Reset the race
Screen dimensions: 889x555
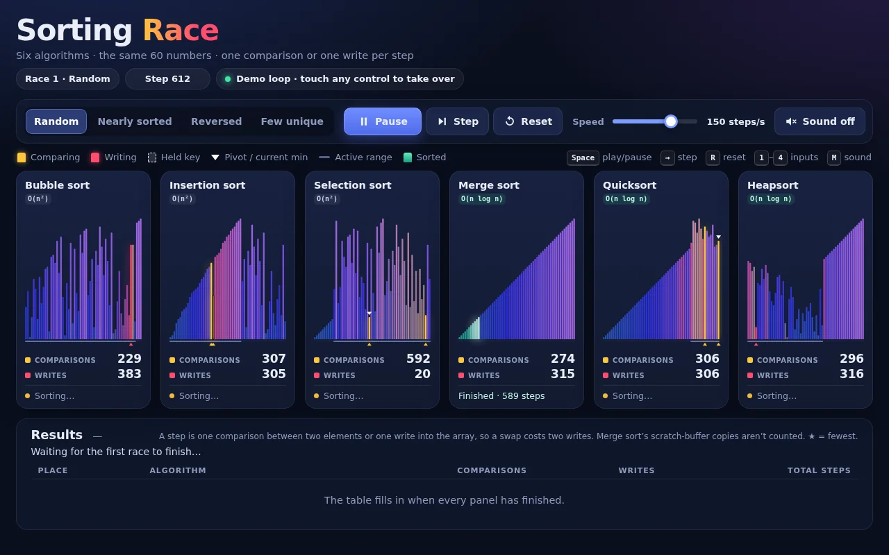tap(528, 121)
